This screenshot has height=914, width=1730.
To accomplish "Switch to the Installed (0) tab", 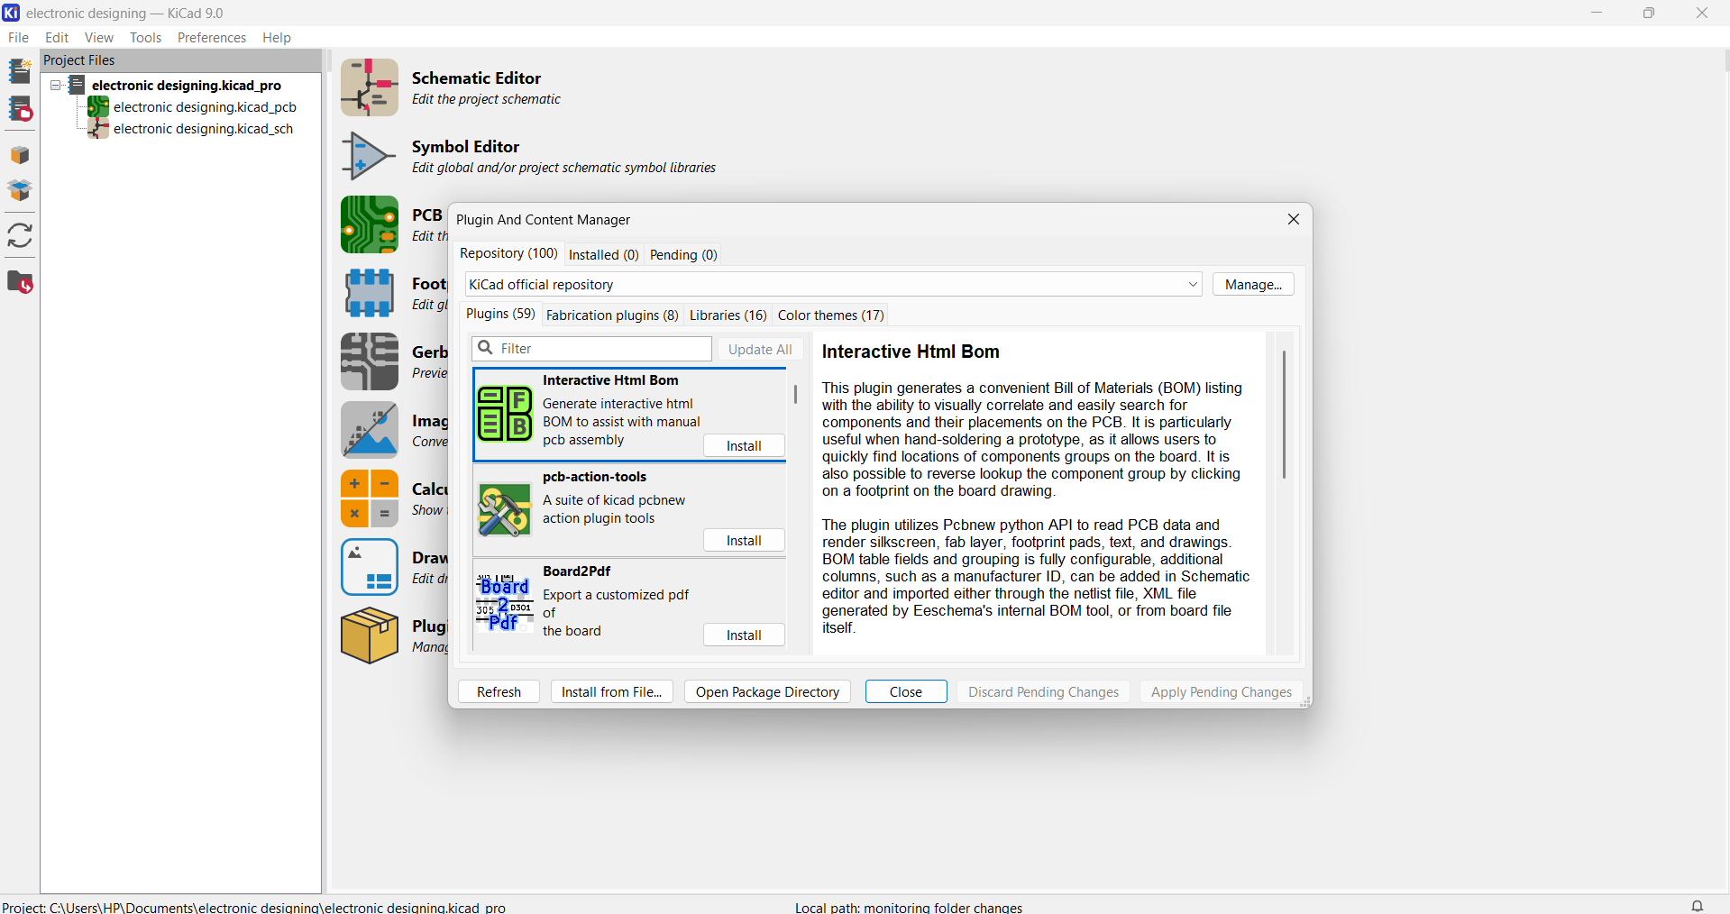I will coord(604,255).
